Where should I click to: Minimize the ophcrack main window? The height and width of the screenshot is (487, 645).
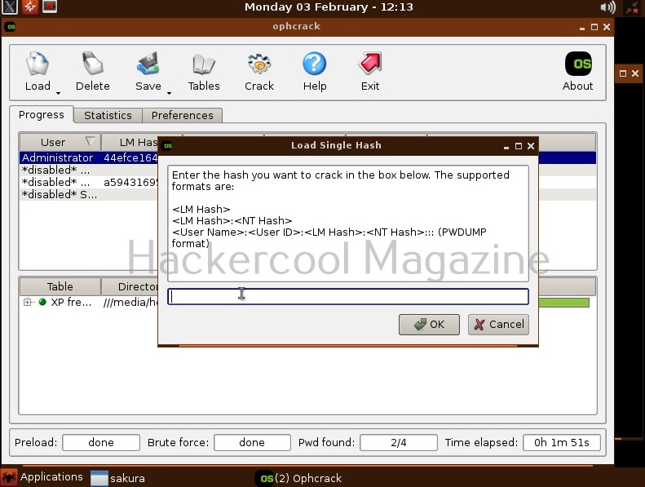click(x=582, y=28)
